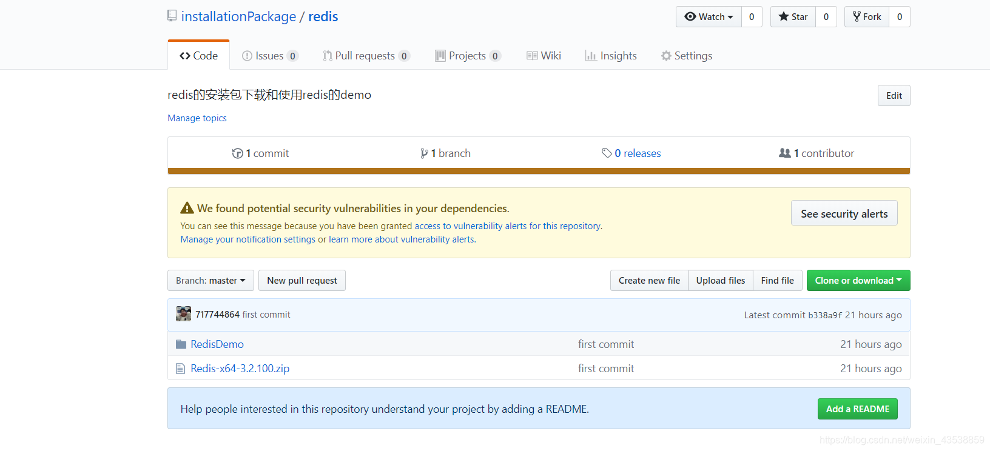Open the Issues tab
990x451 pixels.
(x=270, y=56)
